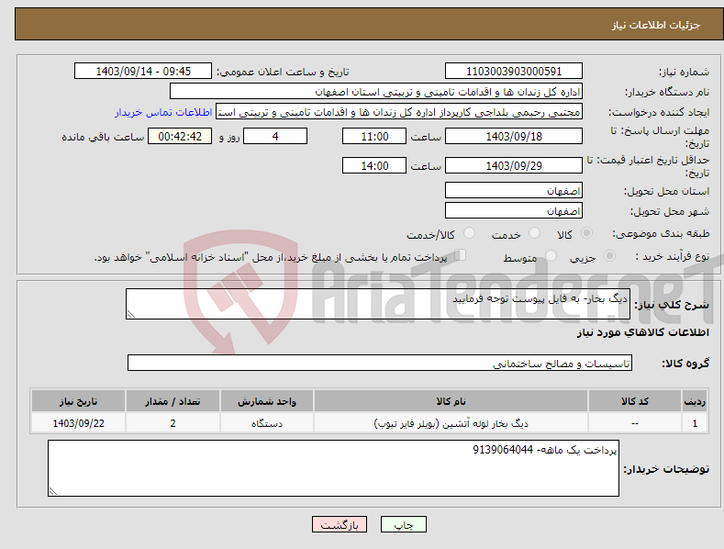
Task: Click the کد کالا column header
Action: coord(634,401)
